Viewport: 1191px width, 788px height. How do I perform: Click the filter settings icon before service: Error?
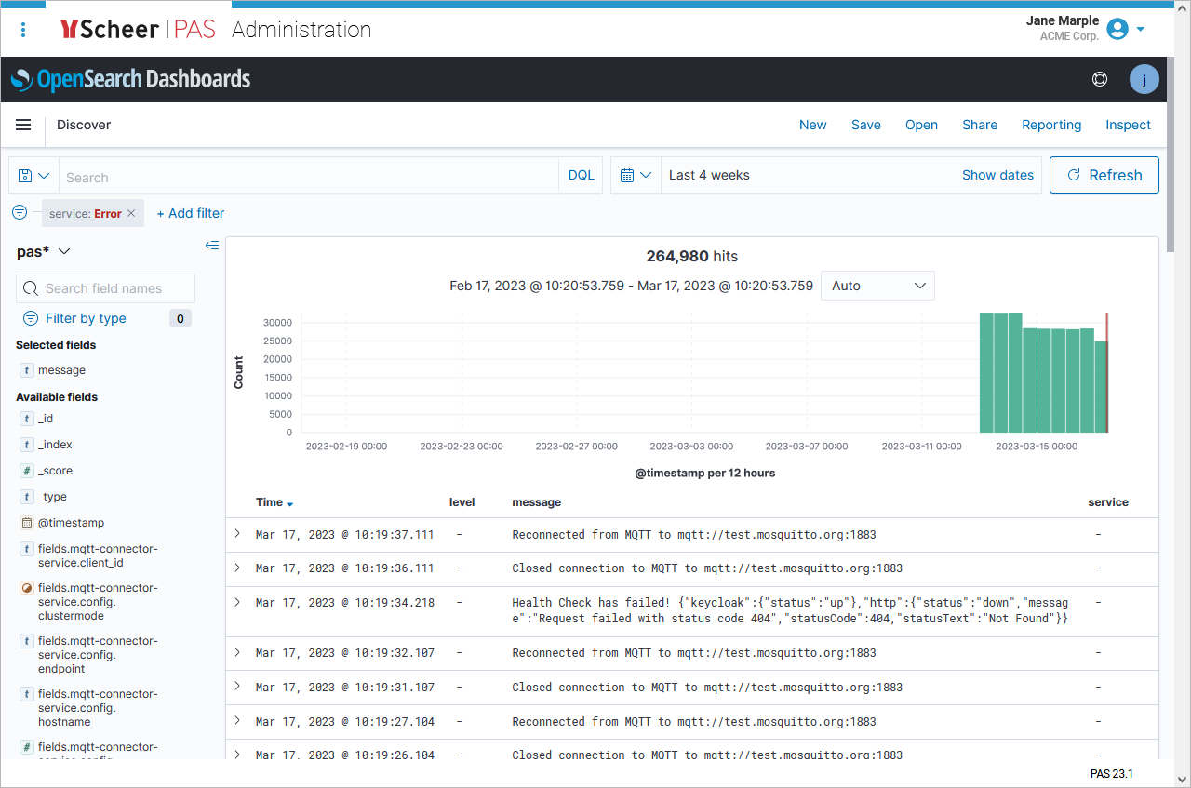(19, 212)
